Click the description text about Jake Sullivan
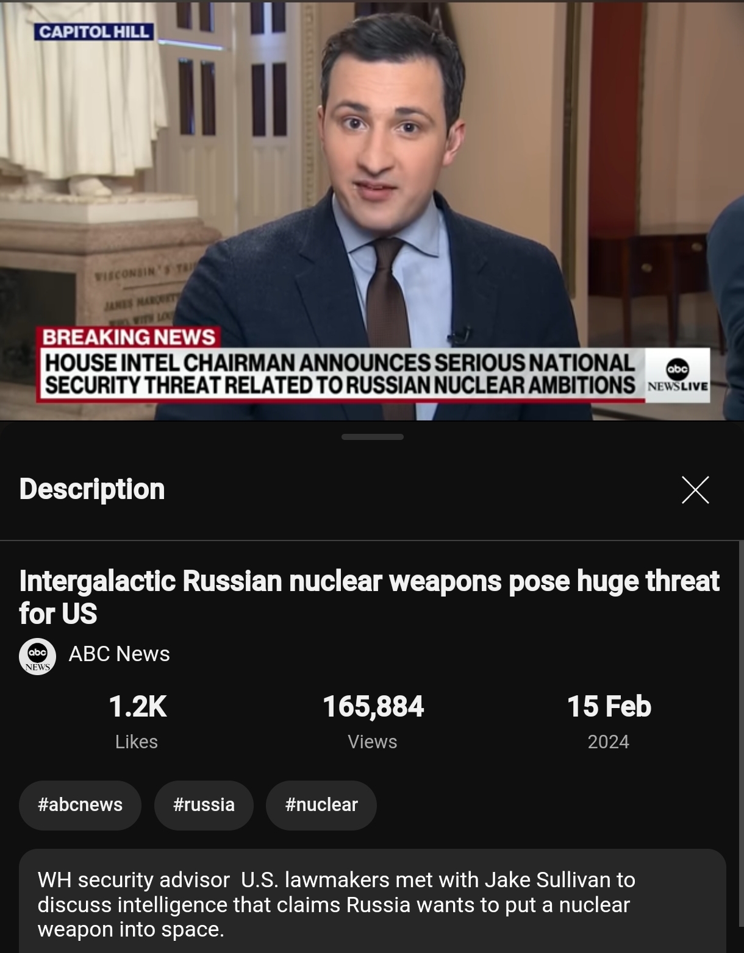Image resolution: width=744 pixels, height=953 pixels. [337, 905]
